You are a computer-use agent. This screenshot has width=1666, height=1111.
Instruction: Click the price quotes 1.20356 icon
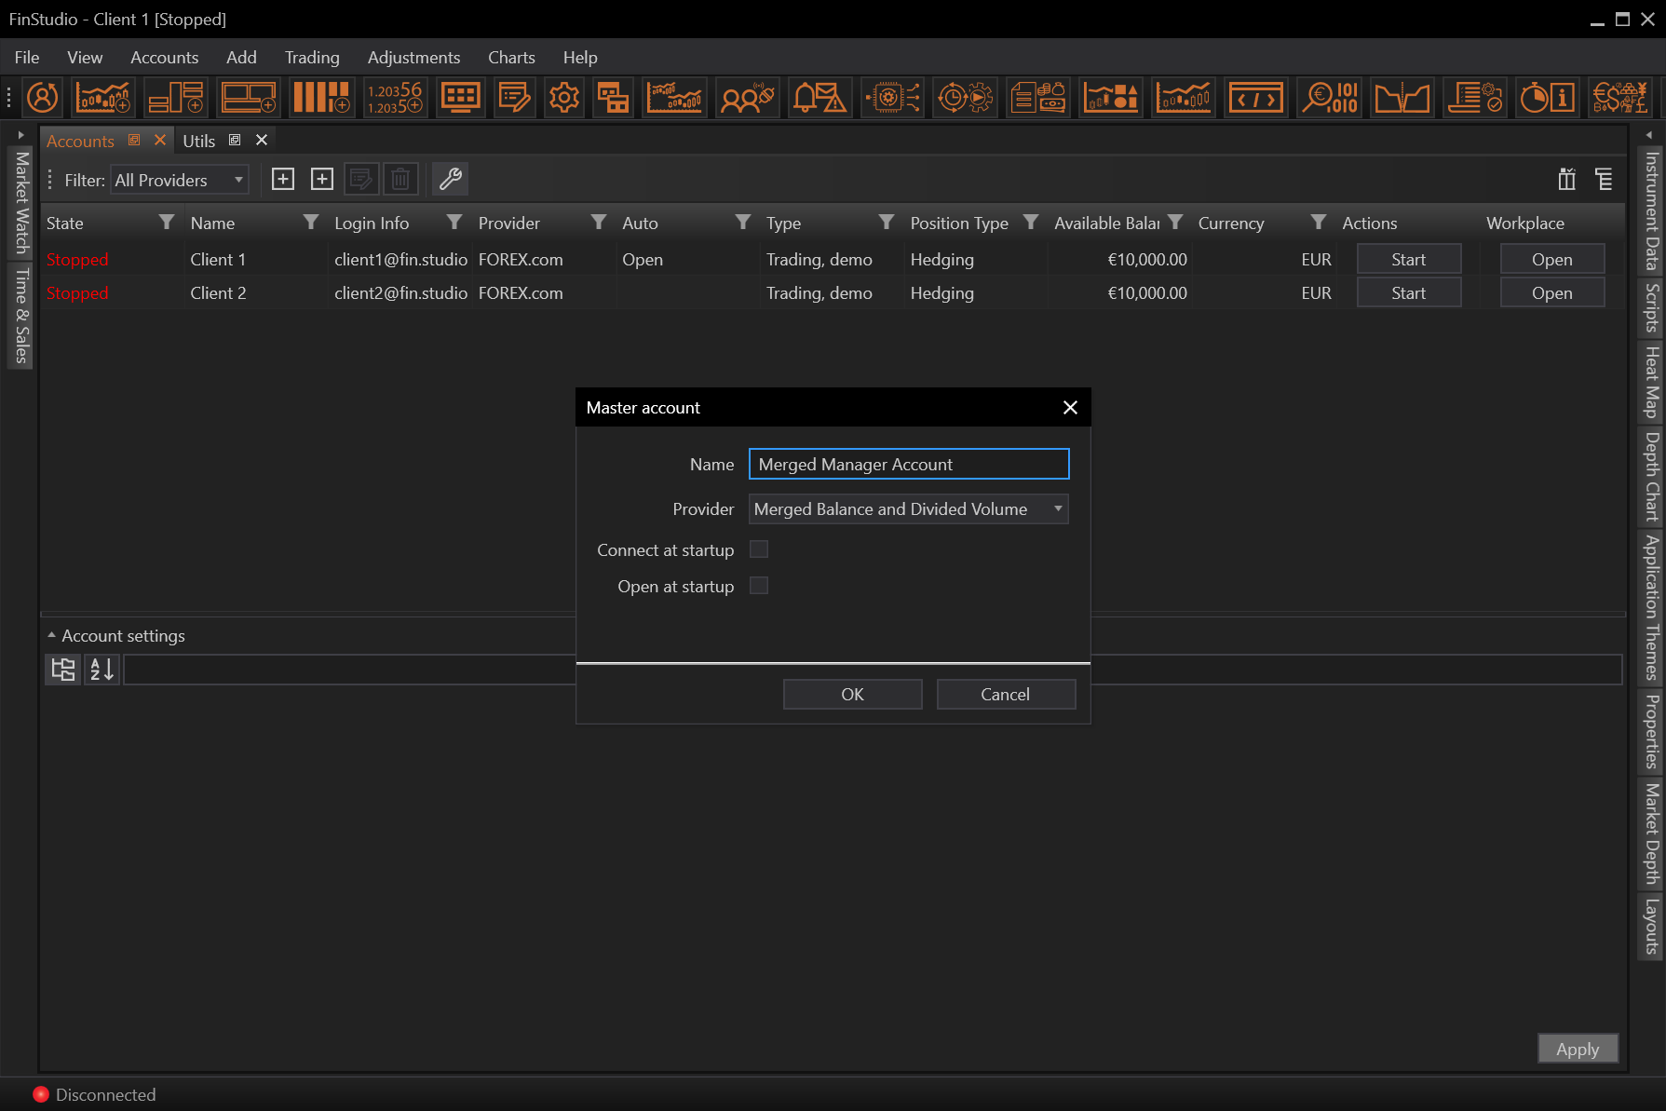395,97
